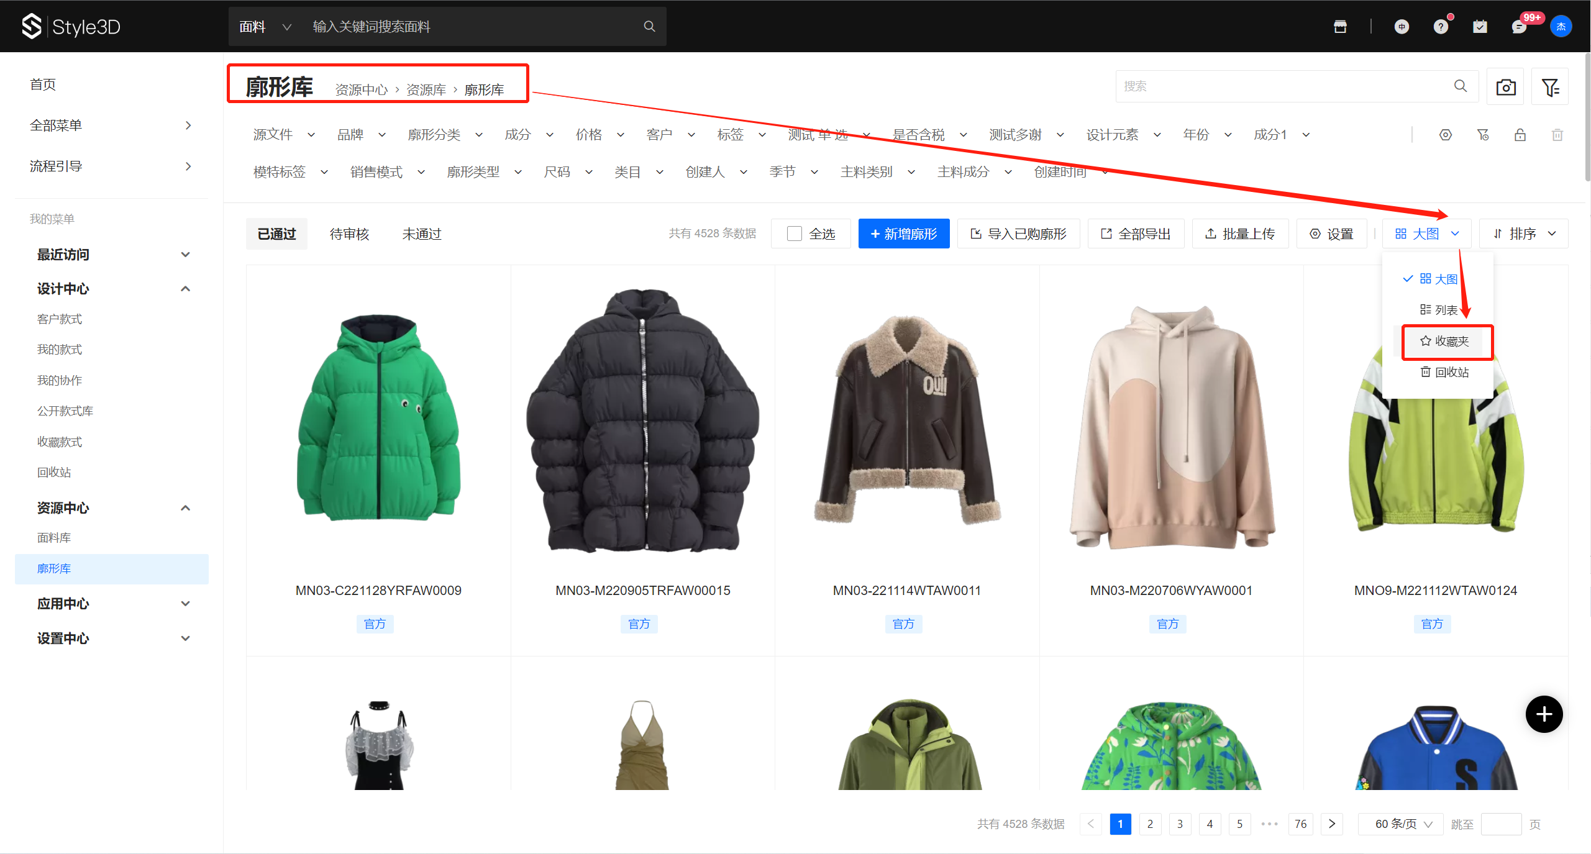
Task: Open the user avatar menu
Action: (1561, 26)
